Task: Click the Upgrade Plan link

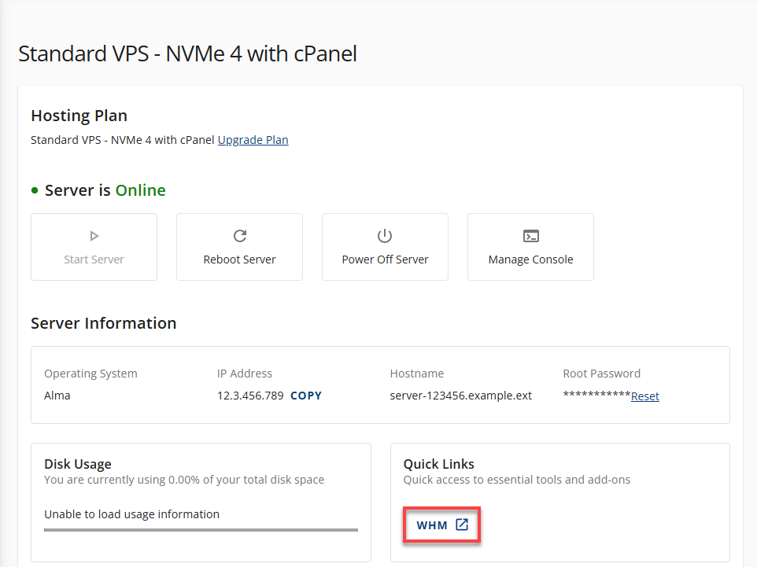Action: click(x=253, y=140)
